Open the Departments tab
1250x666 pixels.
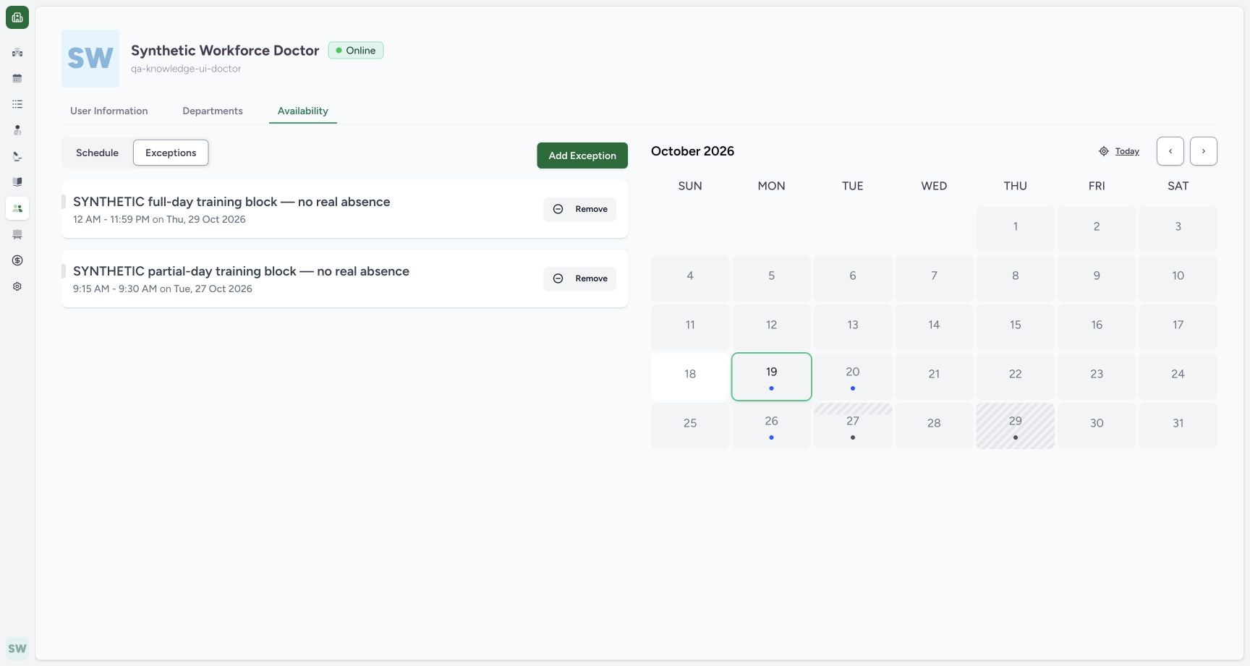click(x=213, y=111)
